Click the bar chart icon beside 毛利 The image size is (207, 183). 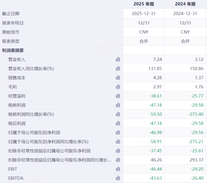tap(118, 87)
